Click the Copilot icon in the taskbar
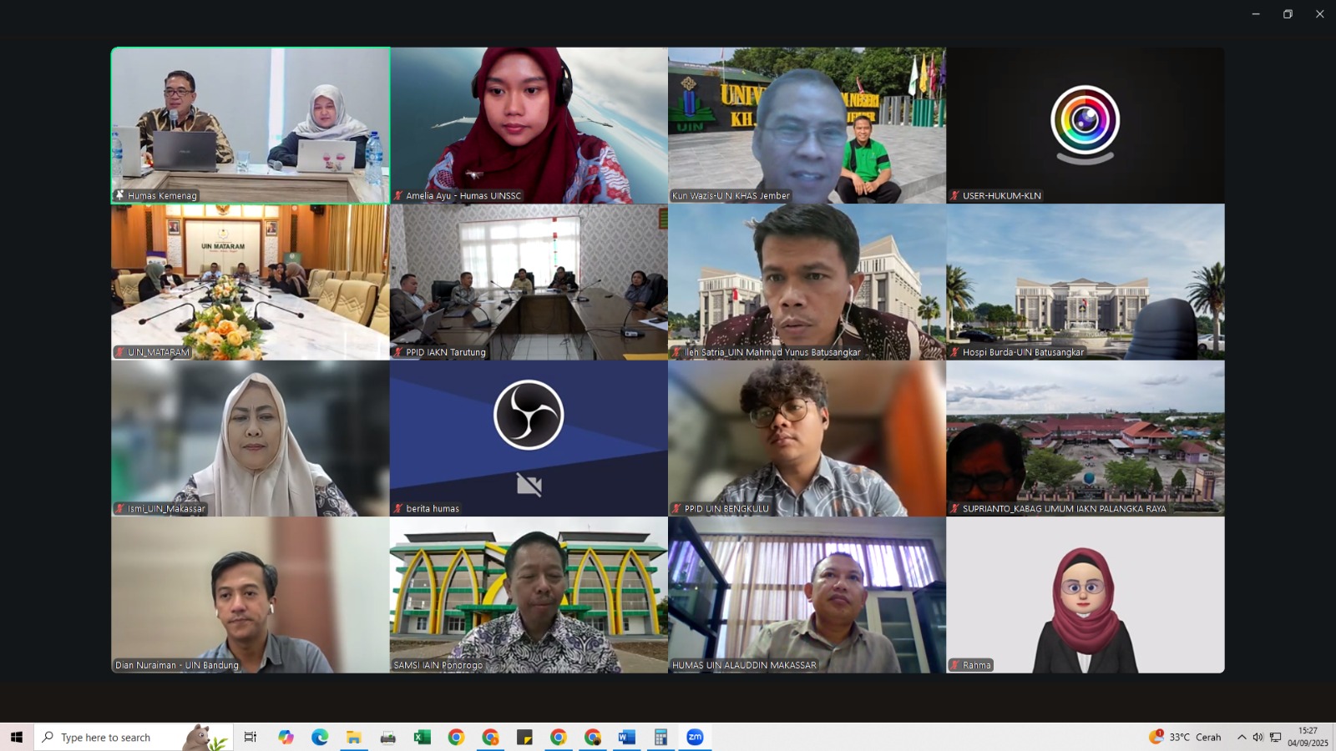1336x751 pixels. pos(286,737)
